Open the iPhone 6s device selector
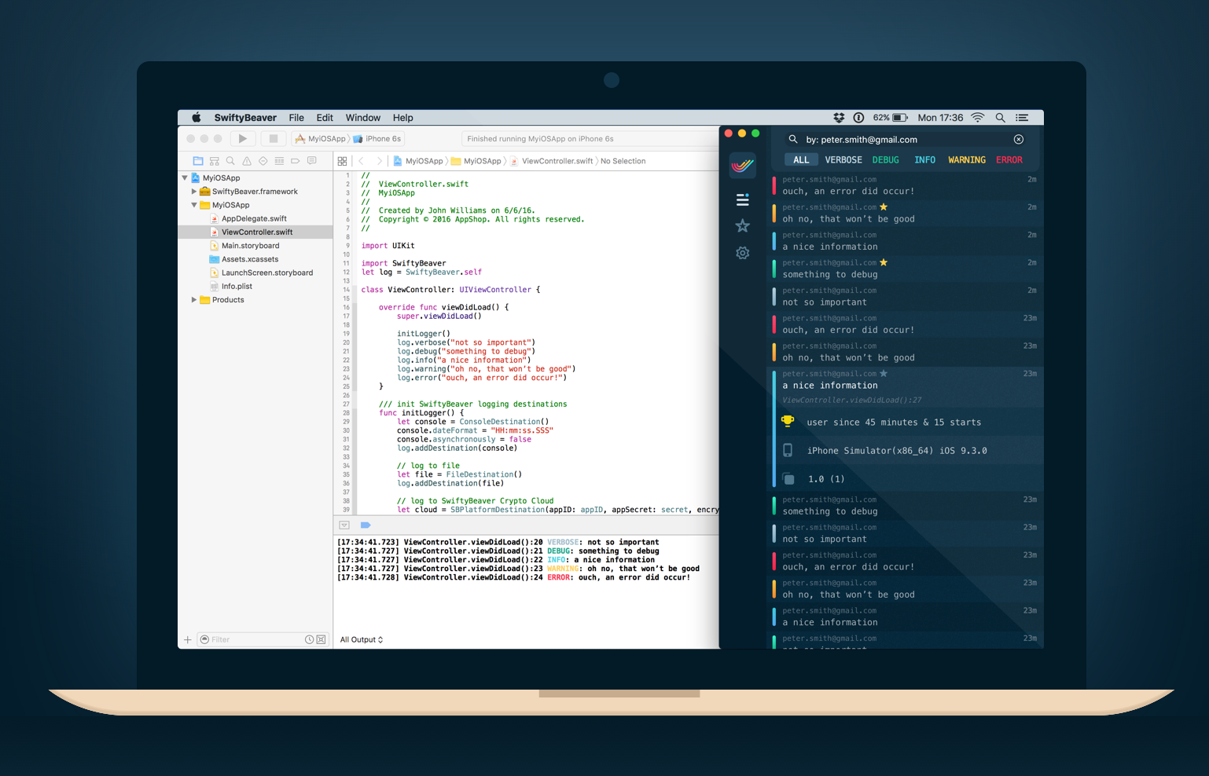 pos(378,139)
